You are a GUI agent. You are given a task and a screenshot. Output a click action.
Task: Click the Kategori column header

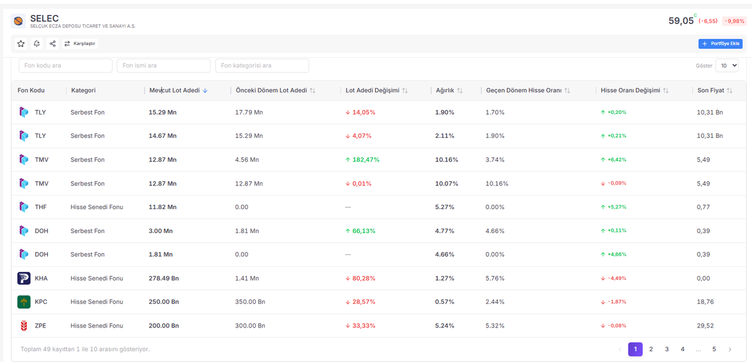(83, 91)
